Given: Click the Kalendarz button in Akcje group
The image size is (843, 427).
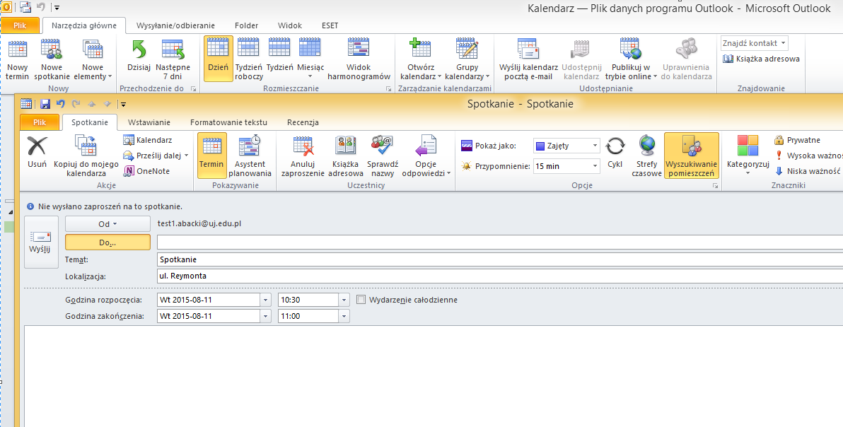Looking at the screenshot, I should (x=148, y=140).
